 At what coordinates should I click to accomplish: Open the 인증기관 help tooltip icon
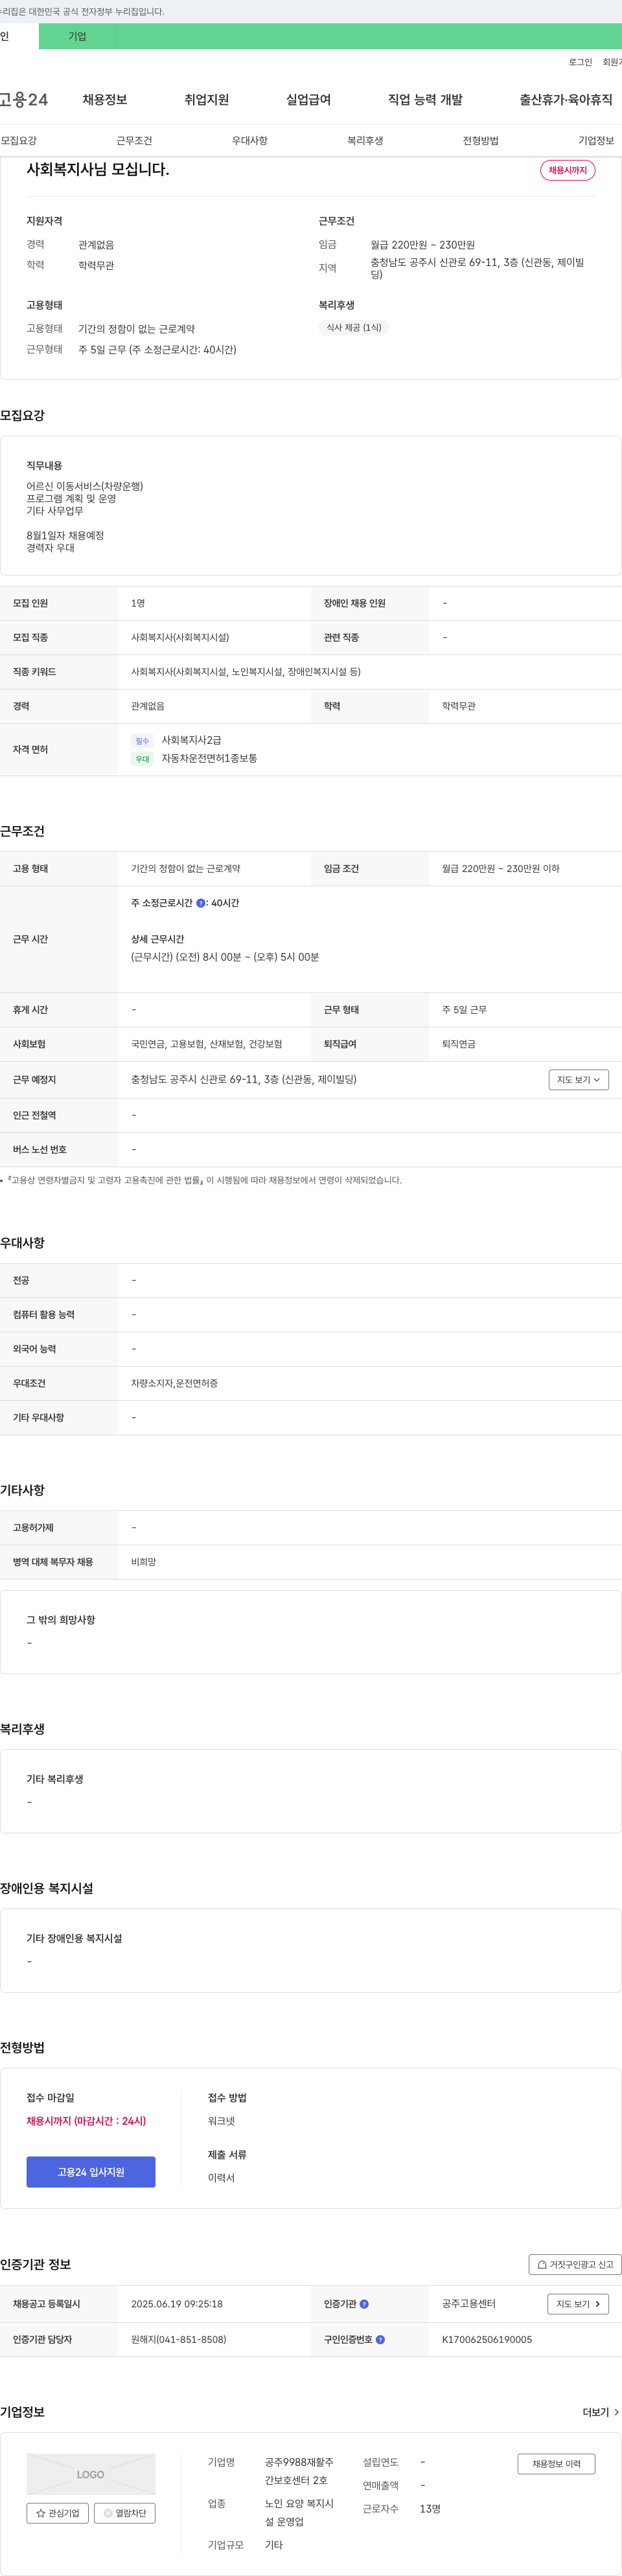[364, 2304]
